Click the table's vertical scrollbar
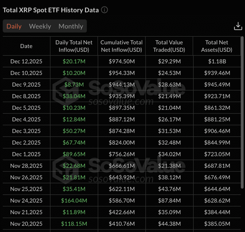Screen dimensions: 245x232 click(x=242, y=112)
